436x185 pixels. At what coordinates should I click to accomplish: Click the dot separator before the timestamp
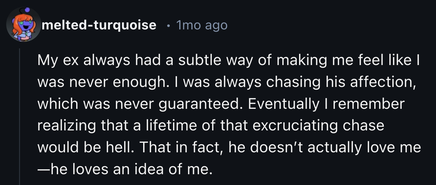[168, 25]
